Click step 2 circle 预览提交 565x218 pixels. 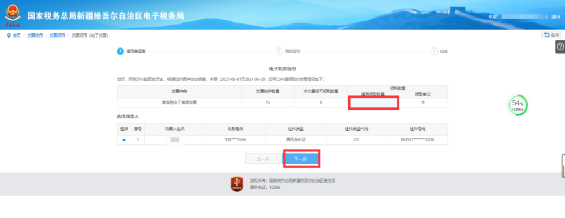[x=279, y=51]
